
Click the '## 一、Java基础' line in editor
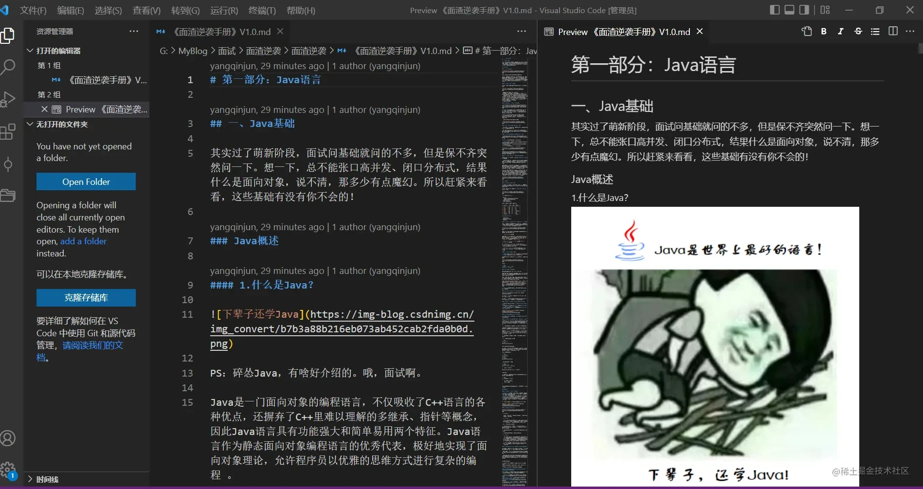(x=253, y=124)
